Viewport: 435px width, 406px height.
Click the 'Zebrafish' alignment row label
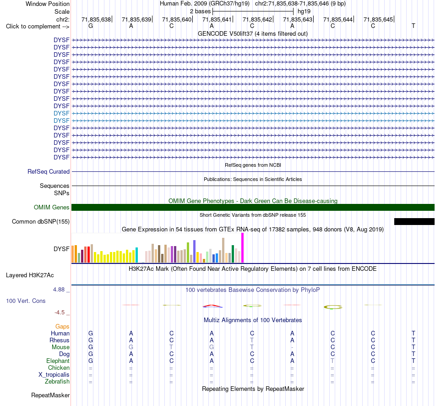(57, 381)
